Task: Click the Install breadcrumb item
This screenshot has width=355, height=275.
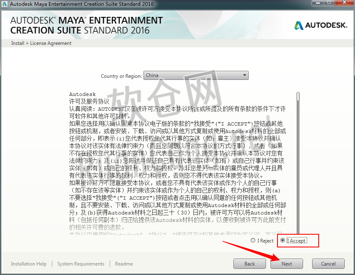Action: tap(17, 43)
